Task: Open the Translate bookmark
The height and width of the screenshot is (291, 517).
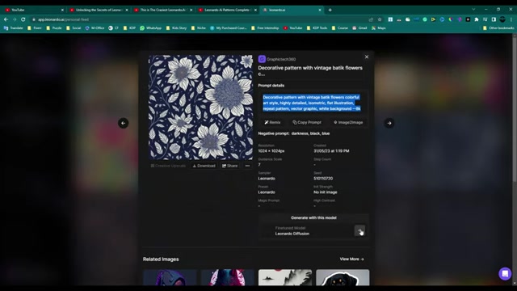Action: pos(13,28)
